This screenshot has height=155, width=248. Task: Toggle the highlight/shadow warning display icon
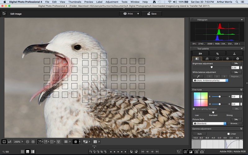point(86,142)
